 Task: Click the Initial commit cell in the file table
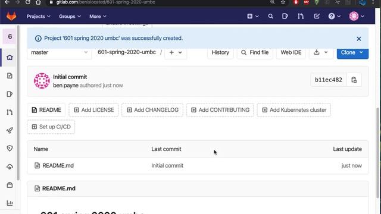[x=167, y=165]
